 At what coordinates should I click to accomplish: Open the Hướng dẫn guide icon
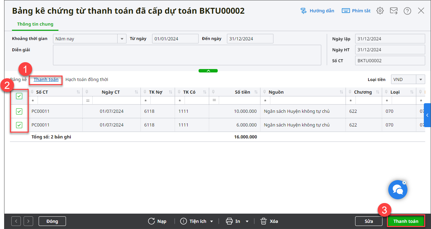coord(304,11)
